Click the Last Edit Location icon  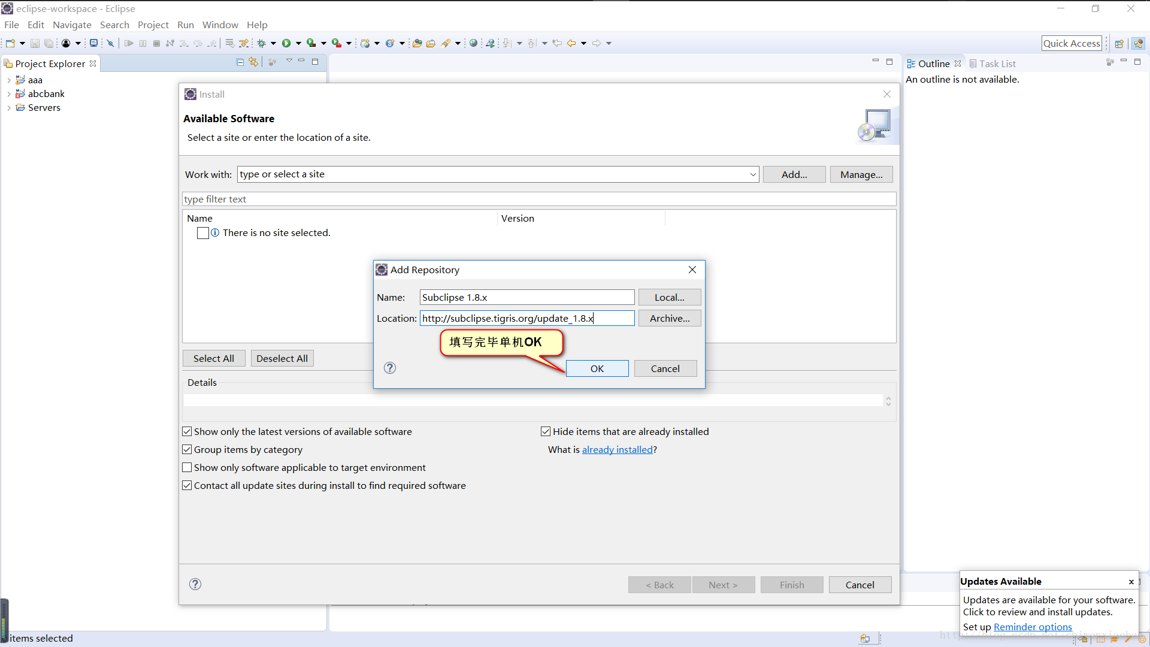(557, 43)
